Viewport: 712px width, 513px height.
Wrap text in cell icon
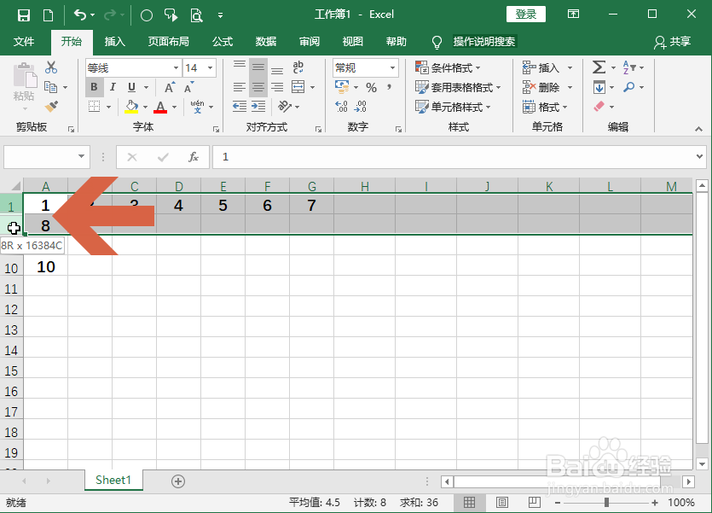(x=298, y=67)
